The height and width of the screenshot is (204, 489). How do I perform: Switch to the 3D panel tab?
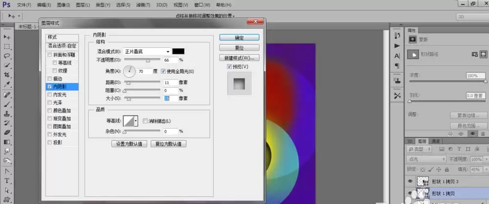click(x=410, y=141)
